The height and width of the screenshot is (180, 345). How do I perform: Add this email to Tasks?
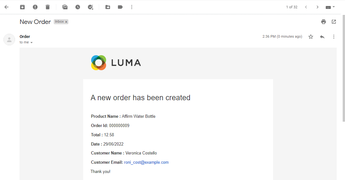90,7
